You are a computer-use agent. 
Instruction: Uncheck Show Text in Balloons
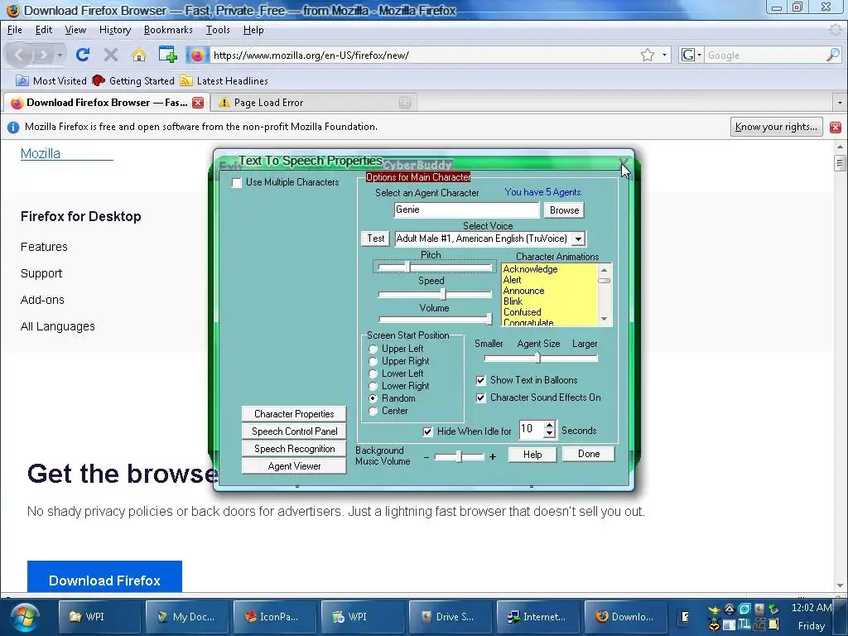[480, 380]
